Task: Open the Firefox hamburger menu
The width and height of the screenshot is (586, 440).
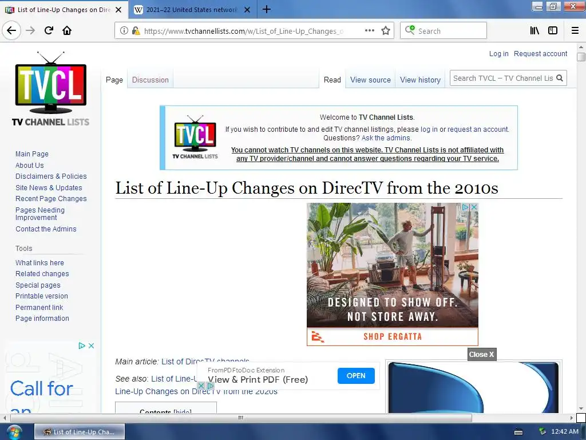Action: point(575,31)
